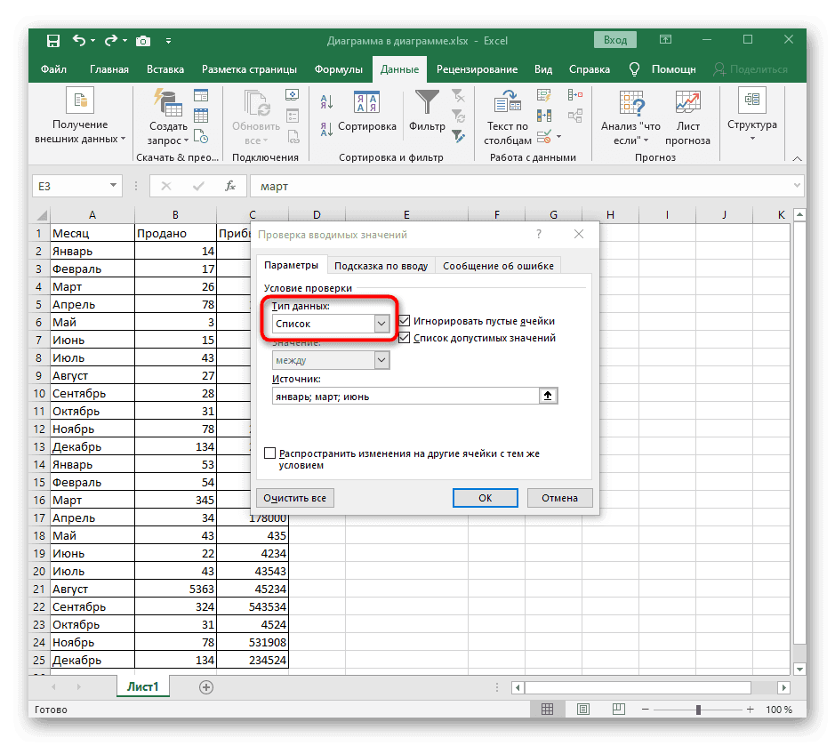This screenshot has width=835, height=746.
Task: Expand the Name Box dropdown for E3
Action: click(x=114, y=186)
